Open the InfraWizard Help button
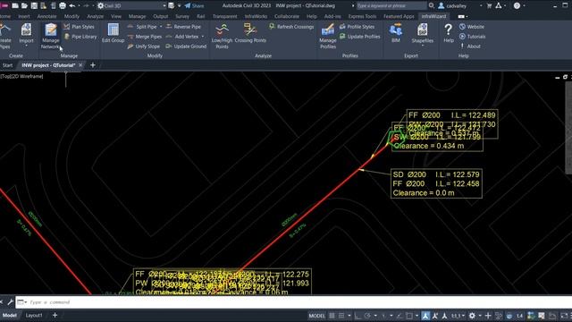Image resolution: width=572 pixels, height=322 pixels. tap(449, 34)
